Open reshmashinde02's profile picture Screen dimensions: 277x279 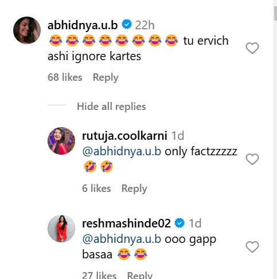coord(61,229)
